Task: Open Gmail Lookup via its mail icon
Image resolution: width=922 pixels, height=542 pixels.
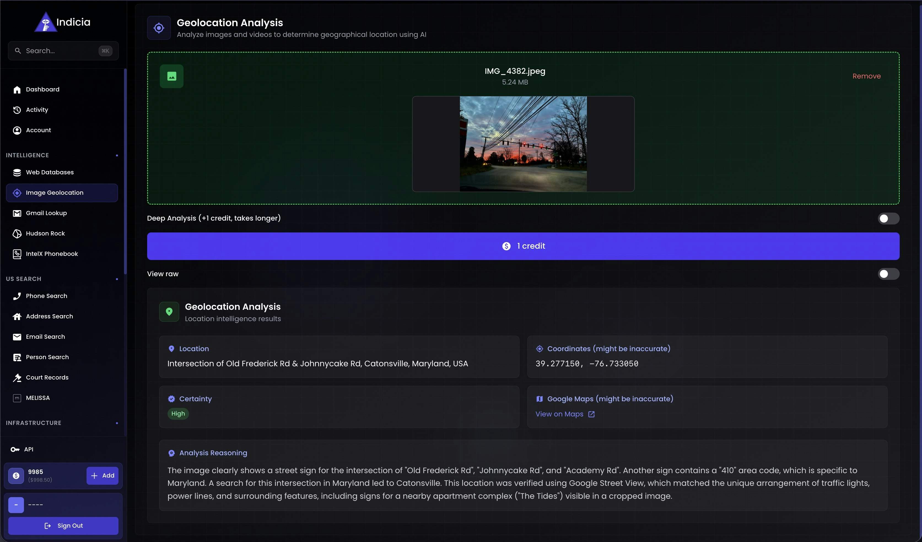Action: [17, 213]
